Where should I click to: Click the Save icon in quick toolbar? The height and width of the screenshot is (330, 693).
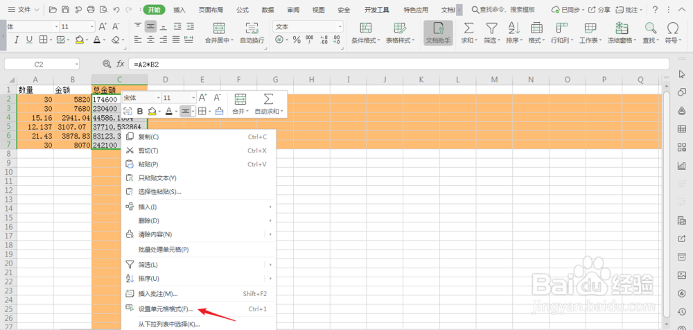click(x=65, y=9)
